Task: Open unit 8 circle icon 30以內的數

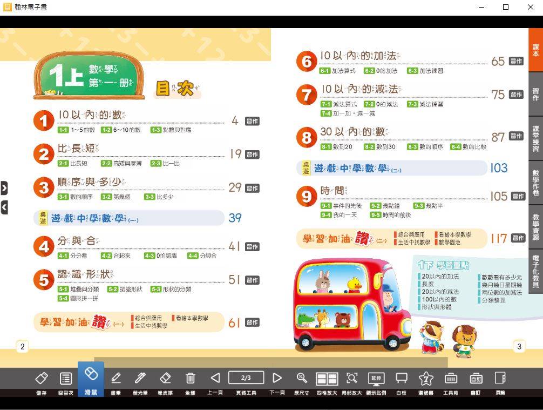Action: pos(307,137)
